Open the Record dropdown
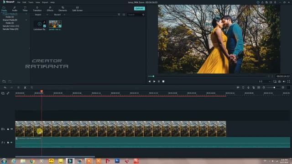 [59, 15]
